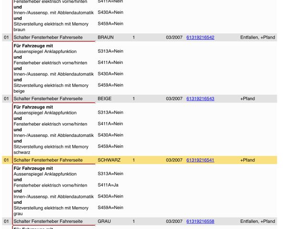Click position number 01 in SCHWARZ row
This screenshot has width=306, height=229.
[6, 160]
